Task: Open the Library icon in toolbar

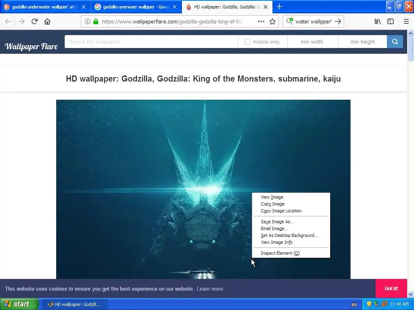Action: tap(378, 22)
